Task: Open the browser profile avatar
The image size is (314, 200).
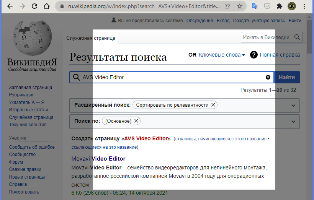Action: tap(292, 7)
